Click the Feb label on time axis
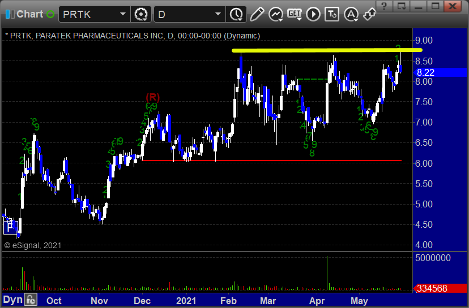Screen dimensions: 469x308 pos(228,301)
